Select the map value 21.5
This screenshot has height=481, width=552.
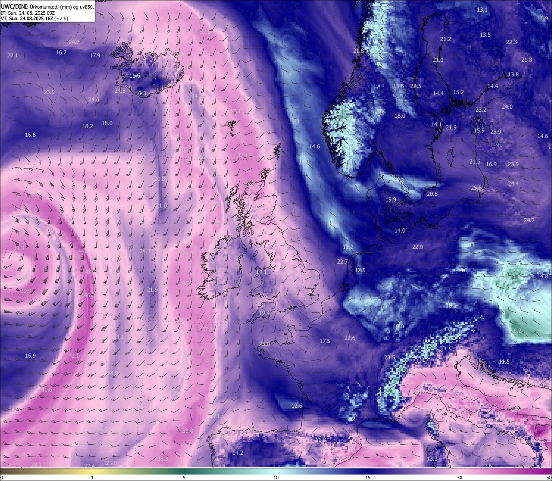pos(475,161)
